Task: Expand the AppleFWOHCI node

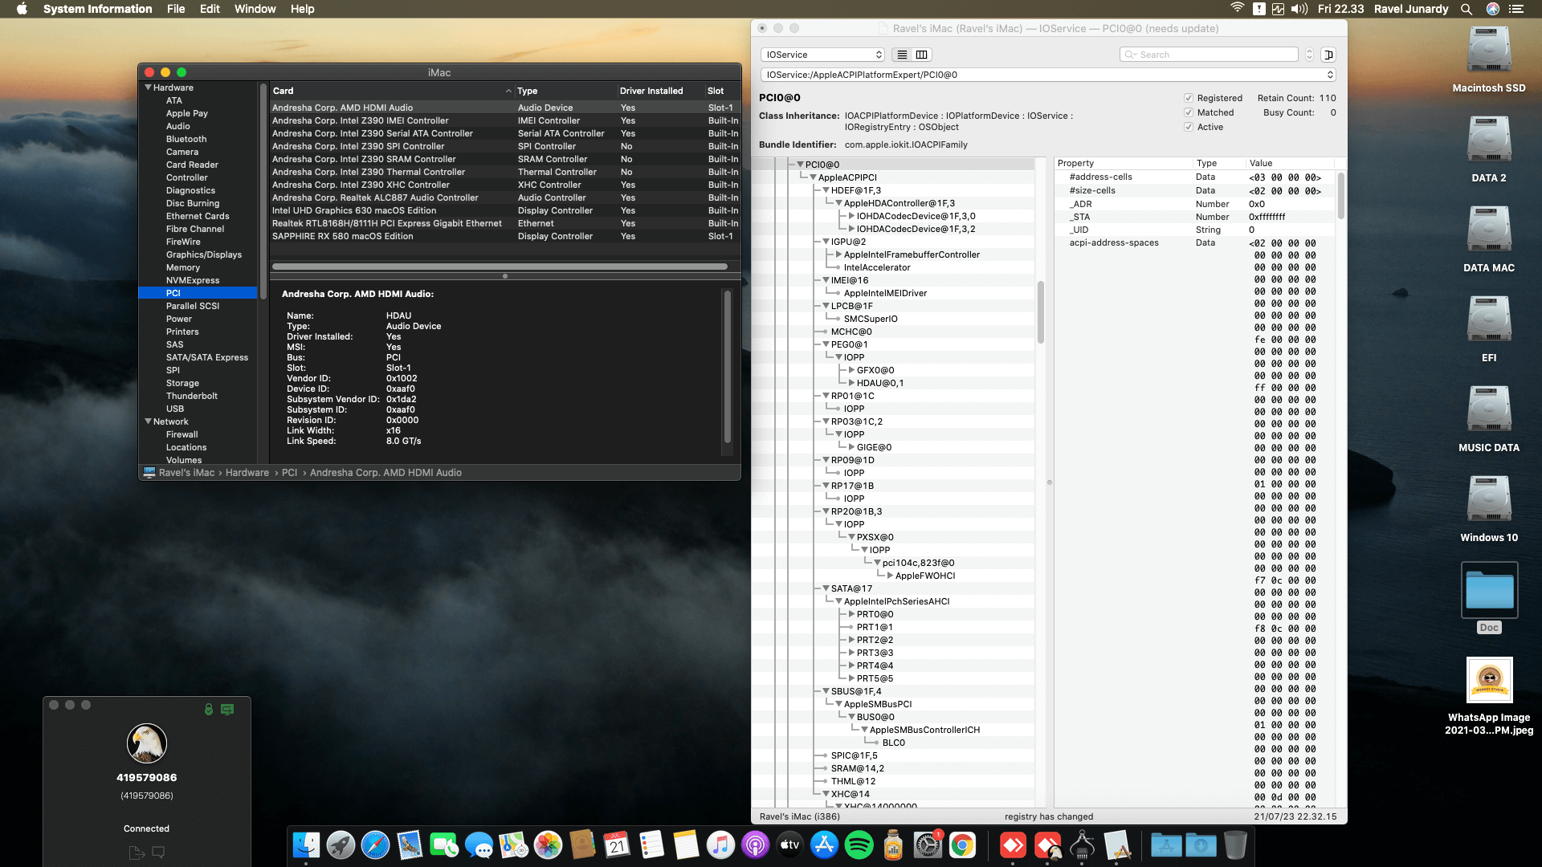Action: [x=890, y=576]
